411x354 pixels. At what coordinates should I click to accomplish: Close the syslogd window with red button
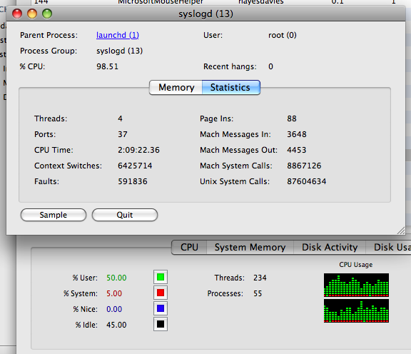(17, 14)
